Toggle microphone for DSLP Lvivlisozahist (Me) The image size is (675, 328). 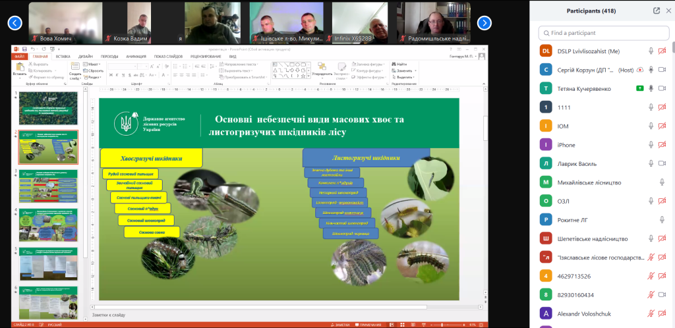651,51
